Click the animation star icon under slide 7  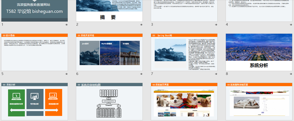click(216, 74)
